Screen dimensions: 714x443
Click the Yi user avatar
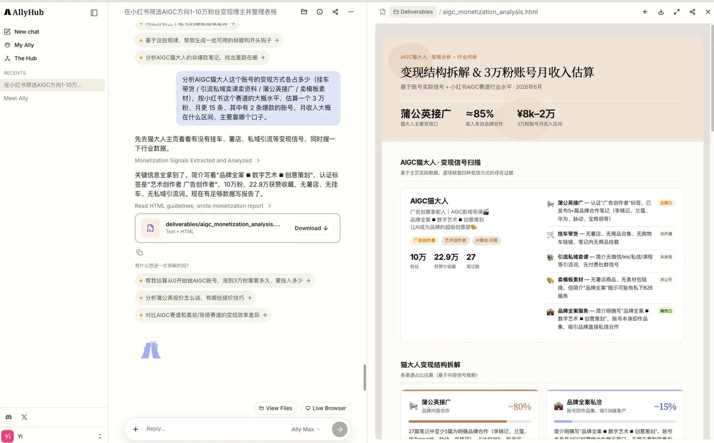coord(7,436)
